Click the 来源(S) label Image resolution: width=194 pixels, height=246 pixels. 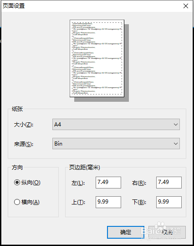tap(24, 144)
